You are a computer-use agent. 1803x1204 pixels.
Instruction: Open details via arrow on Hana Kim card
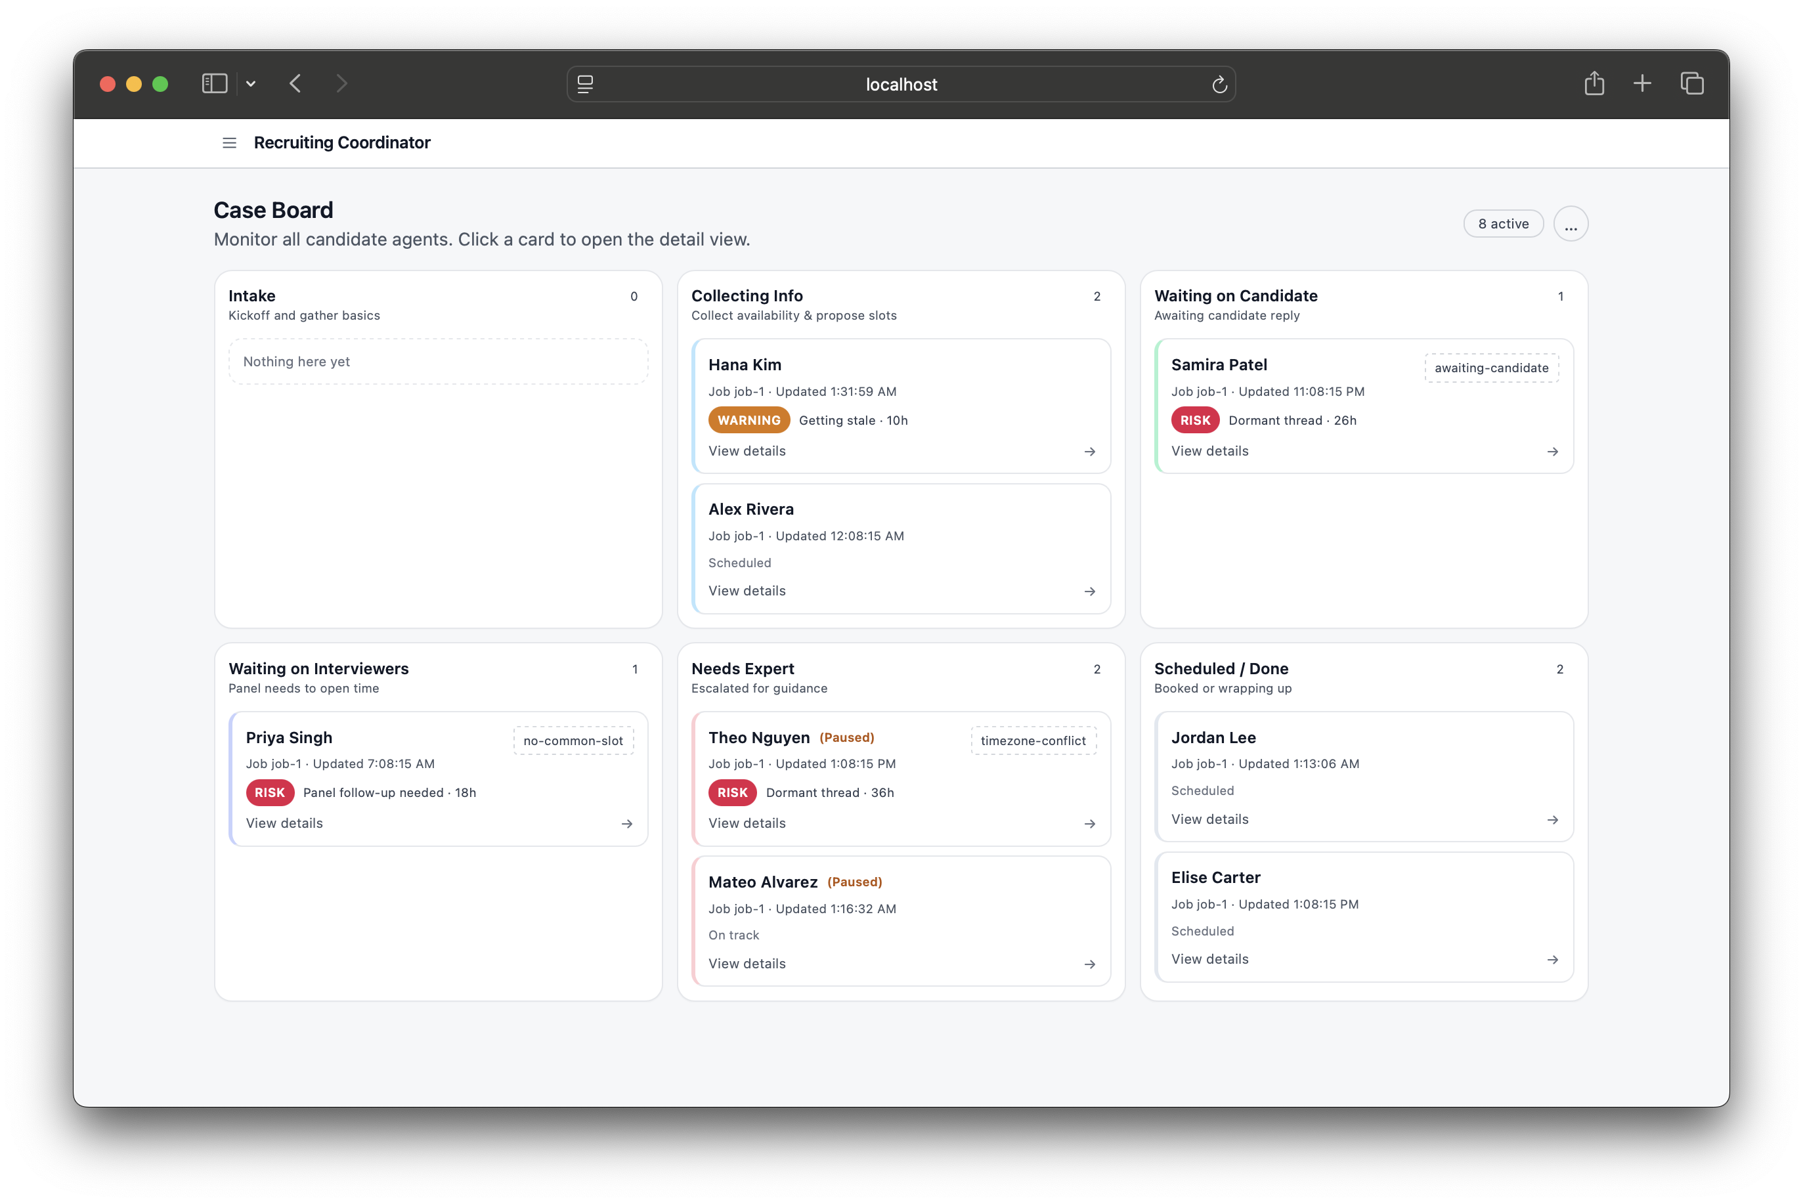click(x=1091, y=452)
